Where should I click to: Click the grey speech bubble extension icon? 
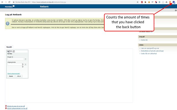pyautogui.click(x=152, y=2)
